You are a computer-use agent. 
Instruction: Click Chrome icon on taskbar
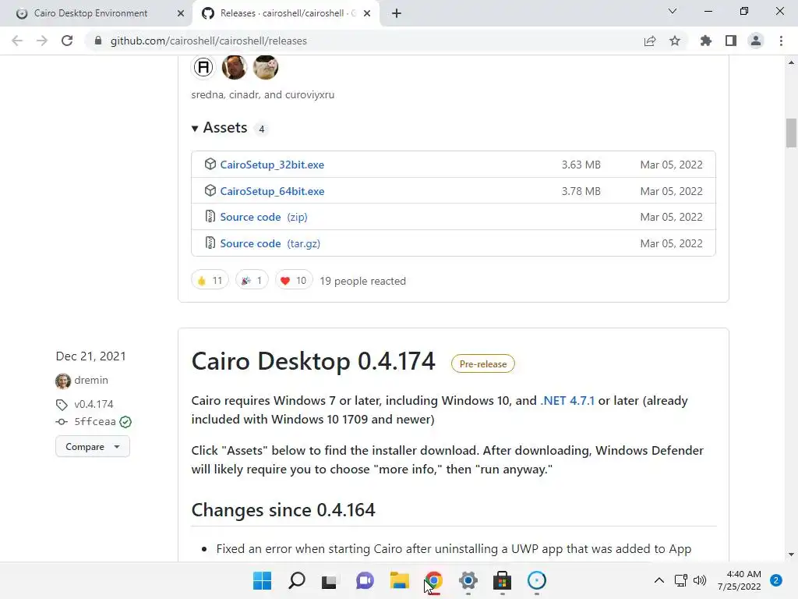click(x=433, y=580)
